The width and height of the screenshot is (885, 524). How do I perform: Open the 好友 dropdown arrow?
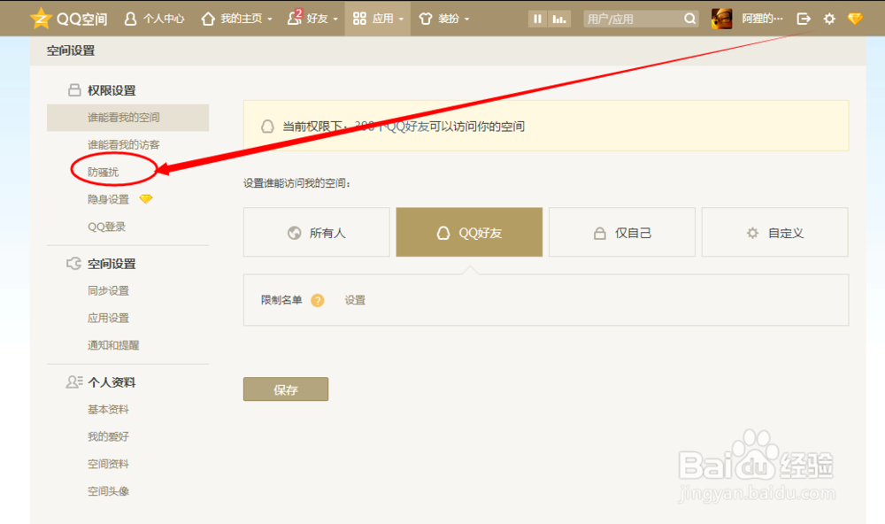click(x=335, y=19)
